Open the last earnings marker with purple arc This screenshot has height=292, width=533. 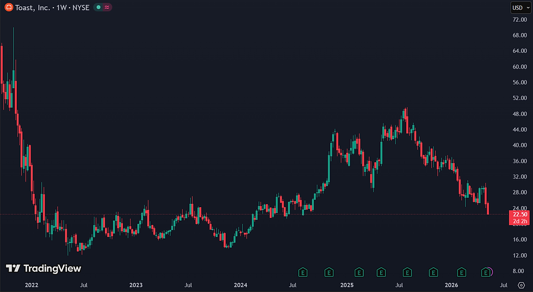point(486,272)
